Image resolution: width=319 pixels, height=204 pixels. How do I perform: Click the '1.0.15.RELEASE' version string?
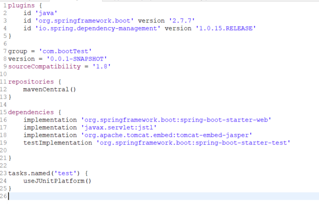(x=225, y=29)
